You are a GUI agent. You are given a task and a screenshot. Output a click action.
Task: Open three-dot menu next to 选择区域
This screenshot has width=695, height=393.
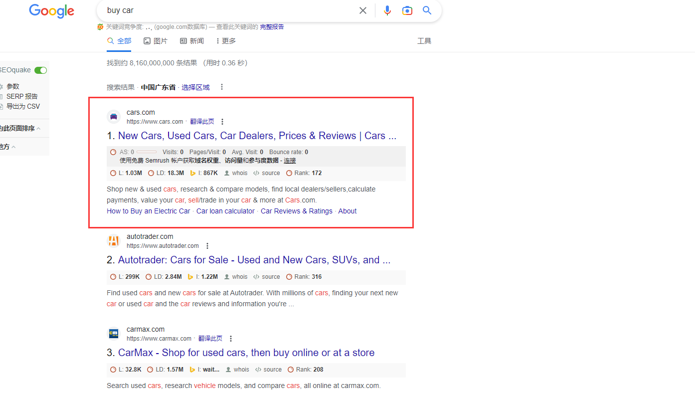click(x=222, y=87)
